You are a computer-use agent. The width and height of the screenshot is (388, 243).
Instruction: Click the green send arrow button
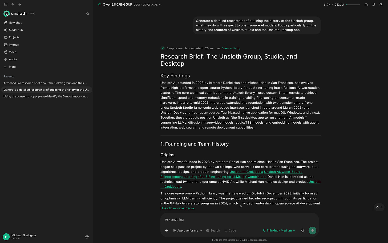point(312,230)
